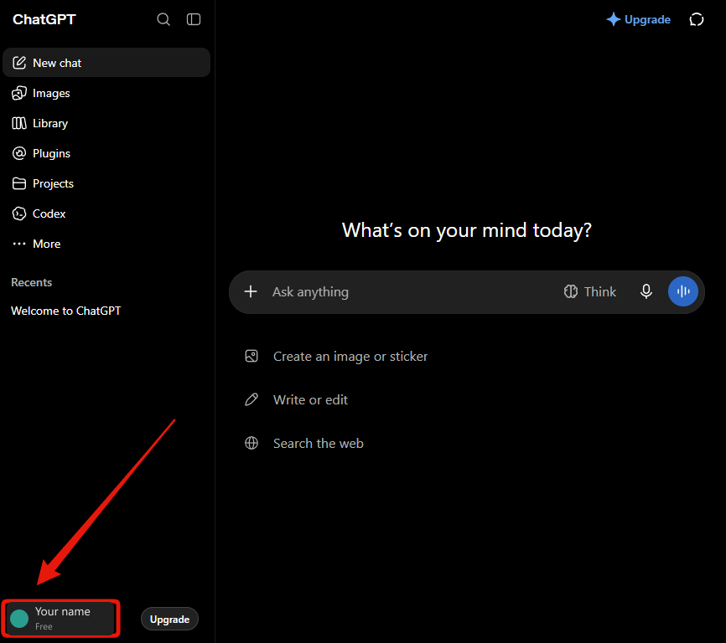Image resolution: width=726 pixels, height=643 pixels.
Task: Click the pencil icon beside Write or edit
Action: (x=252, y=399)
